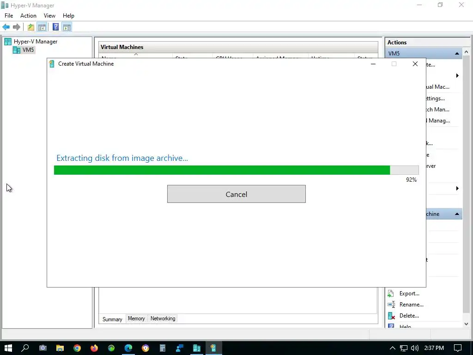Switch to the Summary tab
The image size is (473, 355).
click(x=112, y=319)
